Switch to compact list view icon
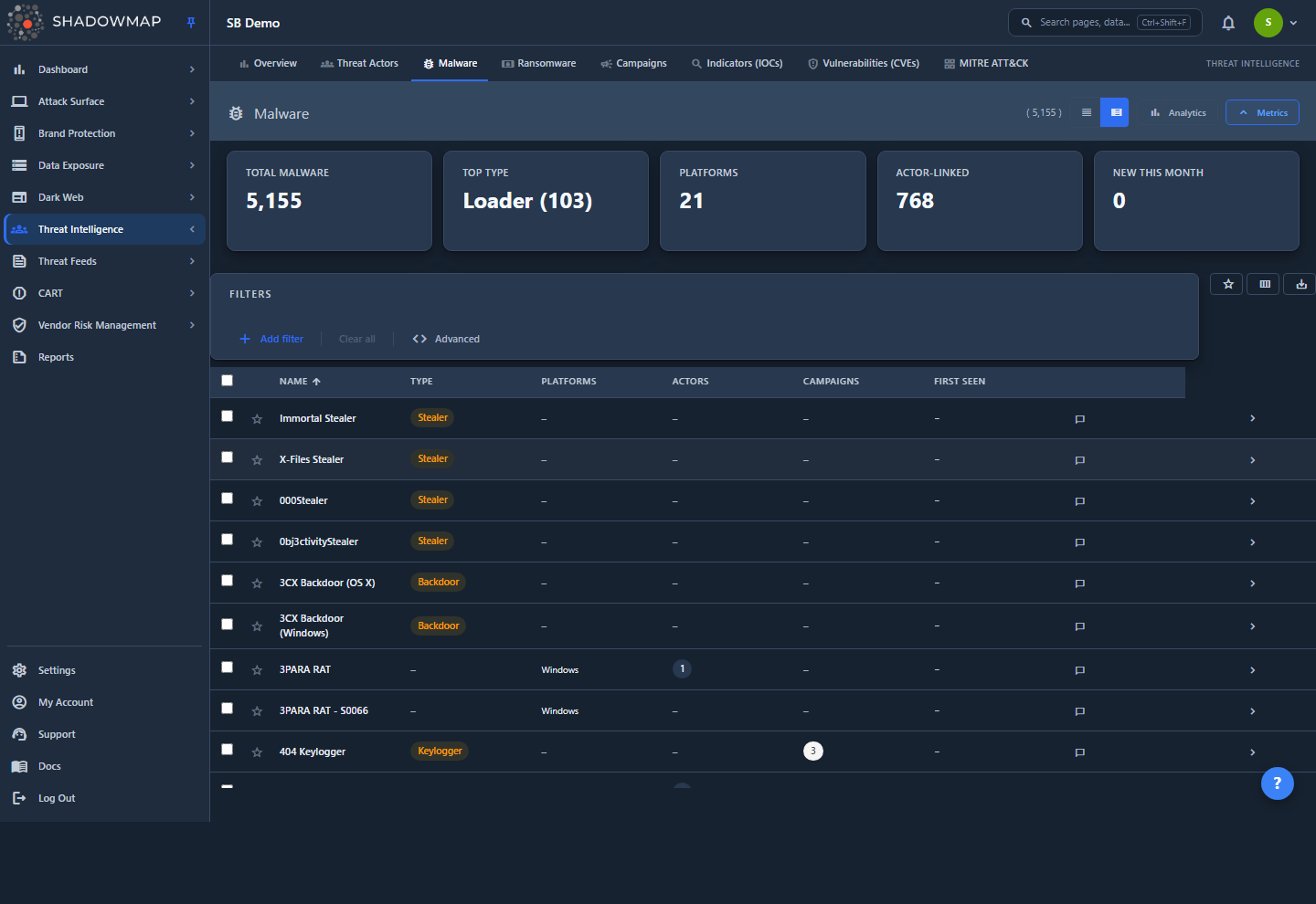This screenshot has width=1316, height=904. (x=1087, y=112)
